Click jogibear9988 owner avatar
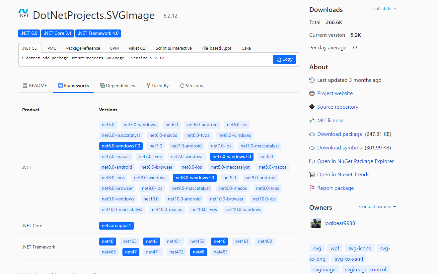Screen dimensions: 438x274 pos(316,223)
